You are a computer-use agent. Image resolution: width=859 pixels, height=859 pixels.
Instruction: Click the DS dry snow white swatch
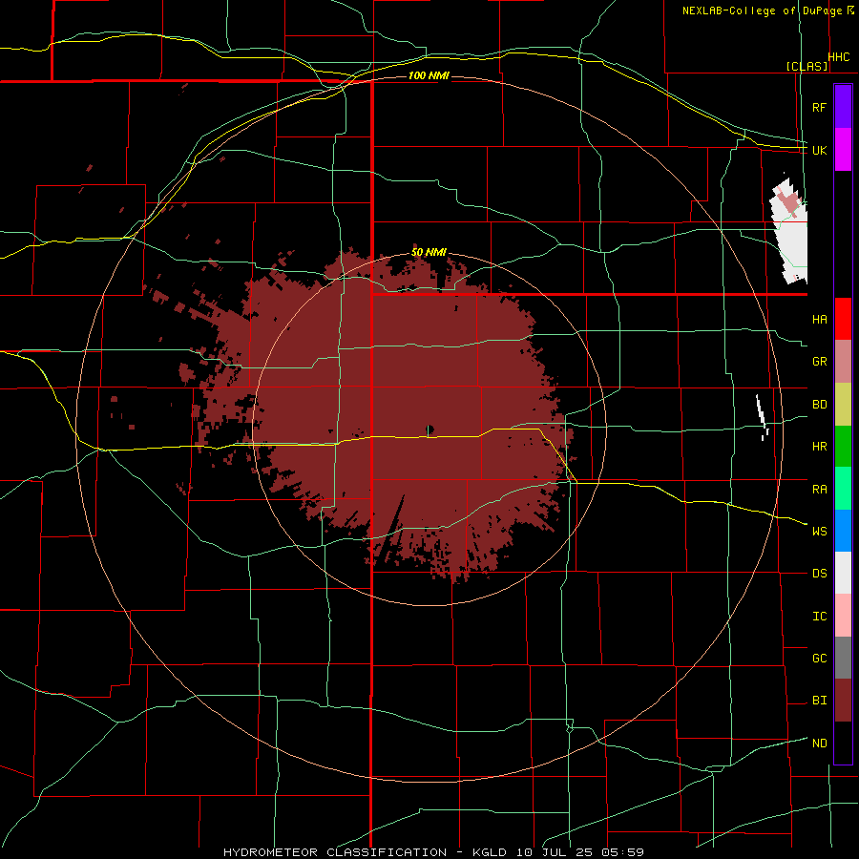[x=843, y=573]
